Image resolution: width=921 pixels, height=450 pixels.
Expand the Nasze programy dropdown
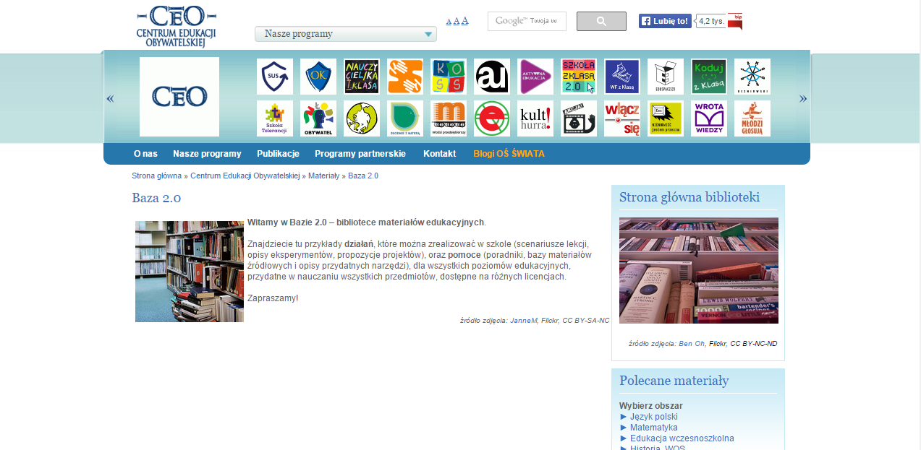point(346,34)
